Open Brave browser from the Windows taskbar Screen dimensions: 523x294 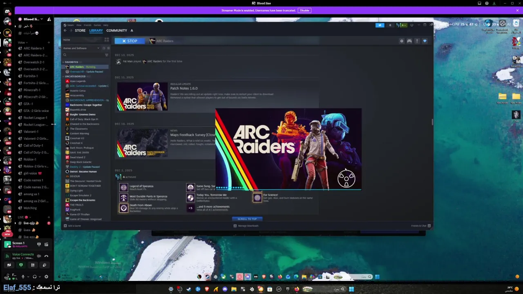pos(207,289)
